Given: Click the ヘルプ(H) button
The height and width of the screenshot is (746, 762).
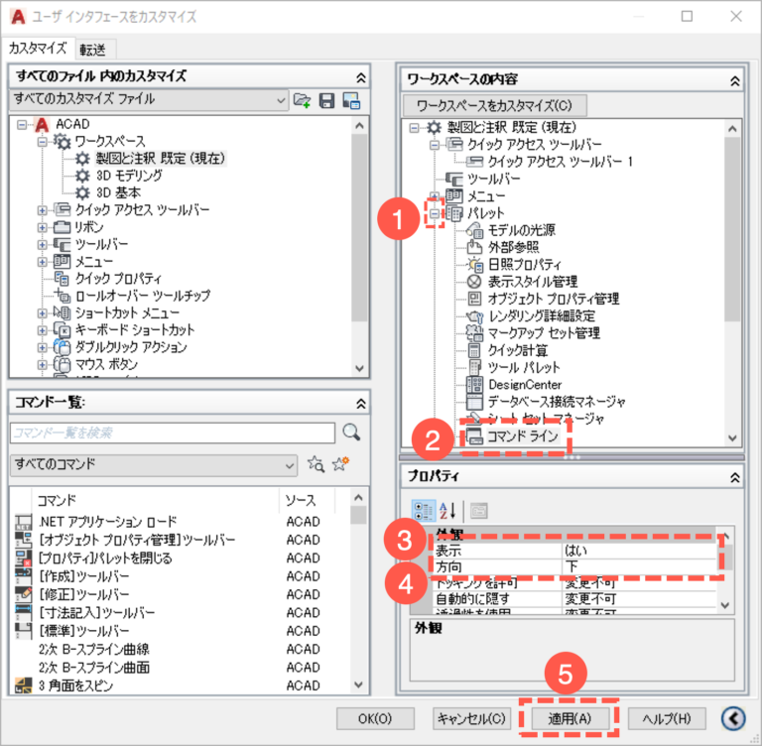Looking at the screenshot, I should tap(667, 718).
